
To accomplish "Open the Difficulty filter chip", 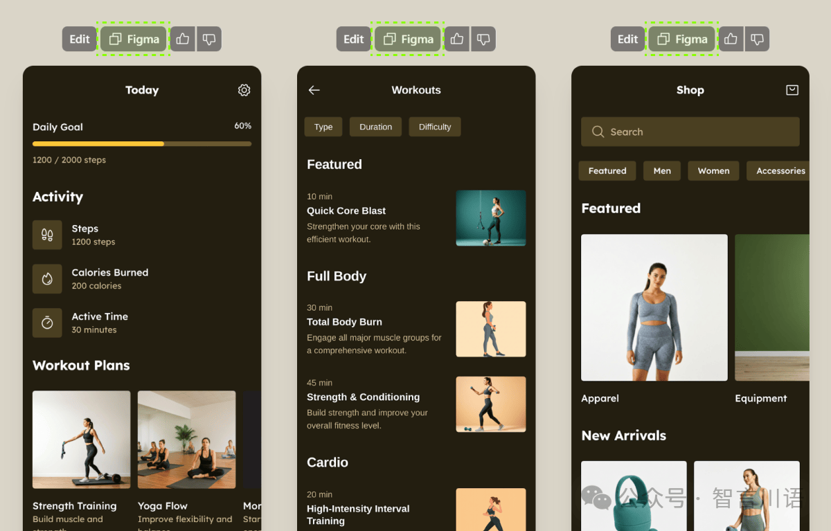I will (435, 127).
